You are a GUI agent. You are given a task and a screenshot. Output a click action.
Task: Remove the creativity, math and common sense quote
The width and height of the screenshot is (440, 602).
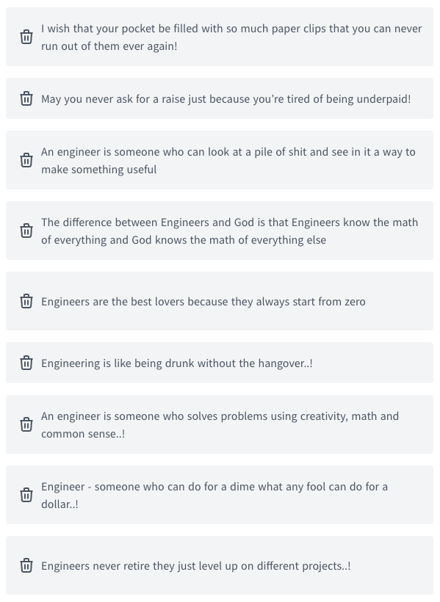(x=26, y=424)
